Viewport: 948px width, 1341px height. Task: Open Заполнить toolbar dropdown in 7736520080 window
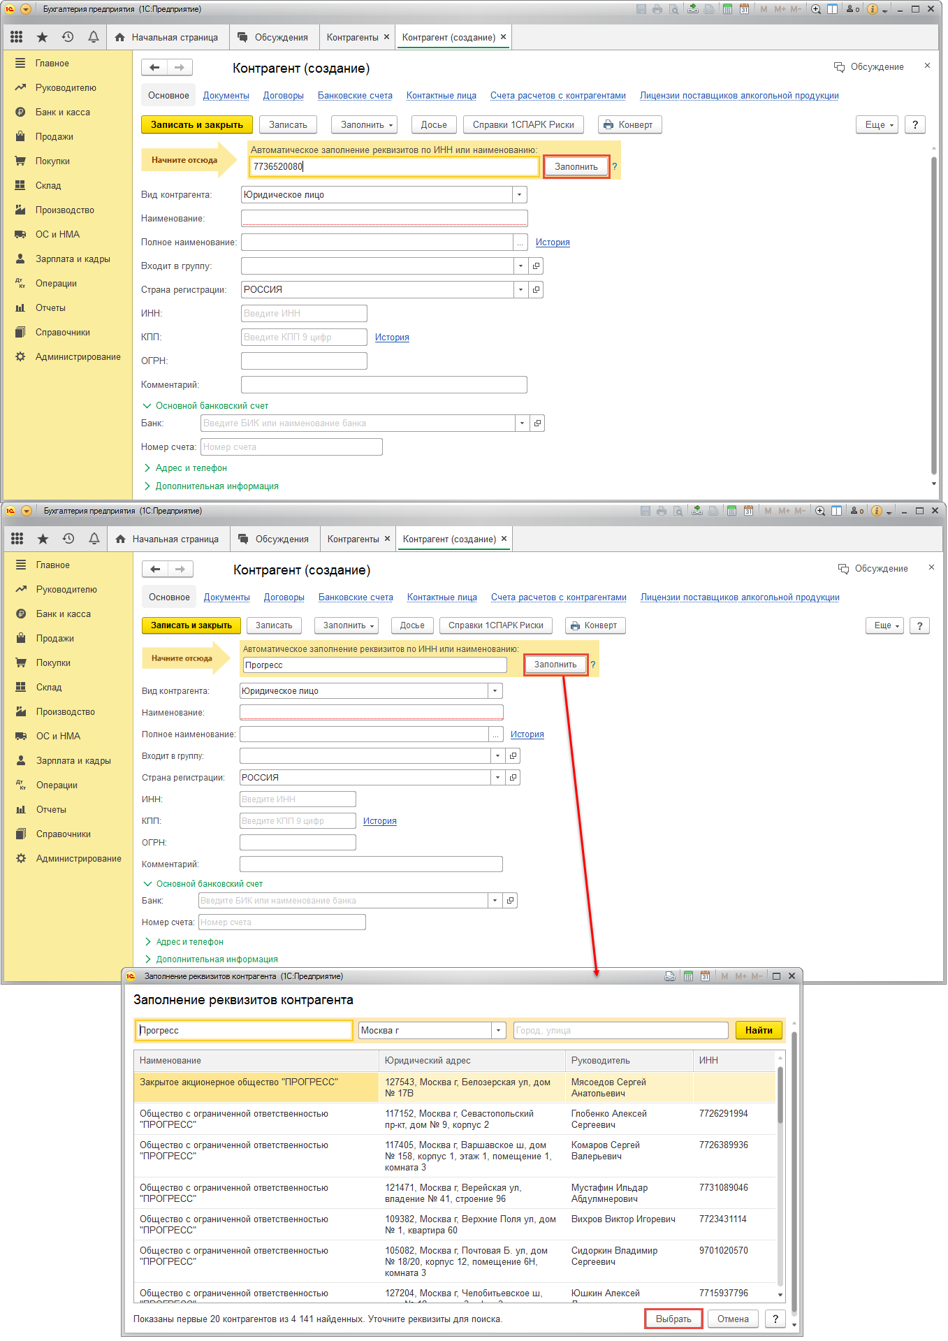(x=364, y=124)
